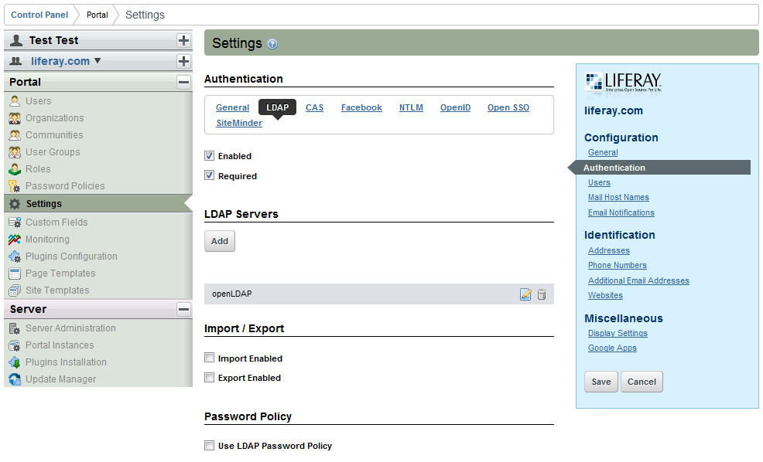Open the Facebook authentication tab

point(361,107)
